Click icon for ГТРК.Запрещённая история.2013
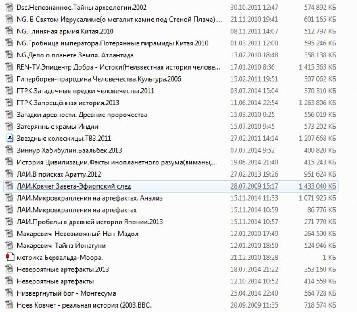The width and height of the screenshot is (357, 312). pyautogui.click(x=9, y=103)
